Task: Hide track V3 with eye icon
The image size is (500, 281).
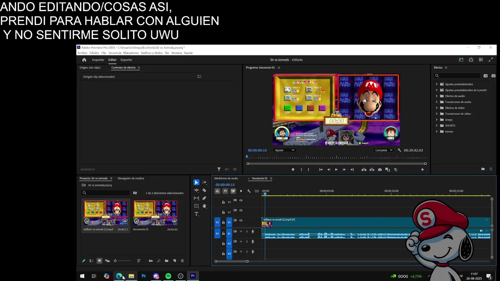Action: 241,200
